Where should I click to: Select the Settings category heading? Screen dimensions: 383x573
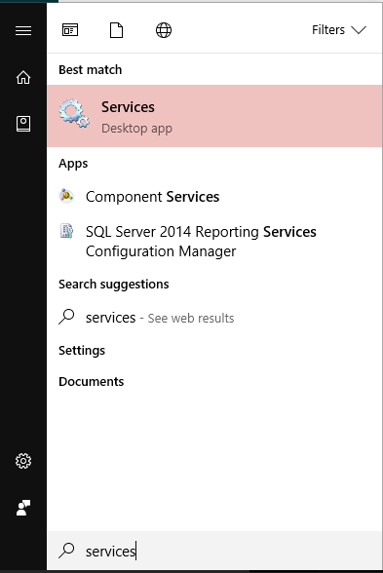82,351
